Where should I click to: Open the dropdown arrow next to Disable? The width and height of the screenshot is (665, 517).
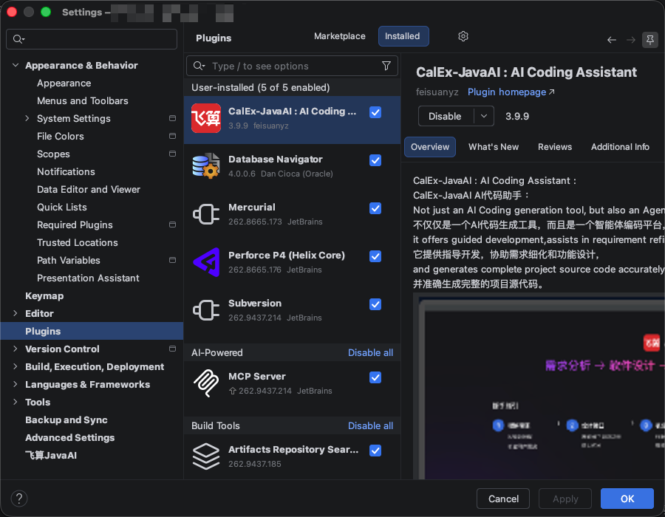click(x=484, y=116)
